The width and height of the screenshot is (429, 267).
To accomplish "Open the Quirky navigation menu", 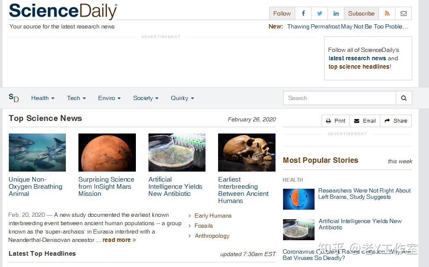I will click(182, 98).
